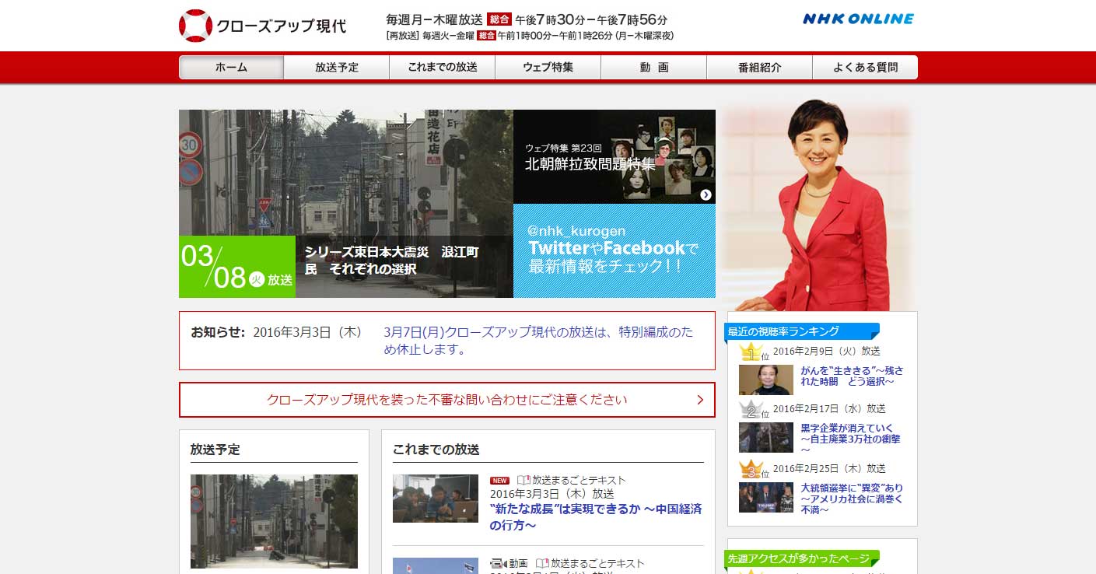Viewport: 1096px width, 574px height.
Task: Click the 2016年2月9日（火）放送 date text
Action: (827, 352)
